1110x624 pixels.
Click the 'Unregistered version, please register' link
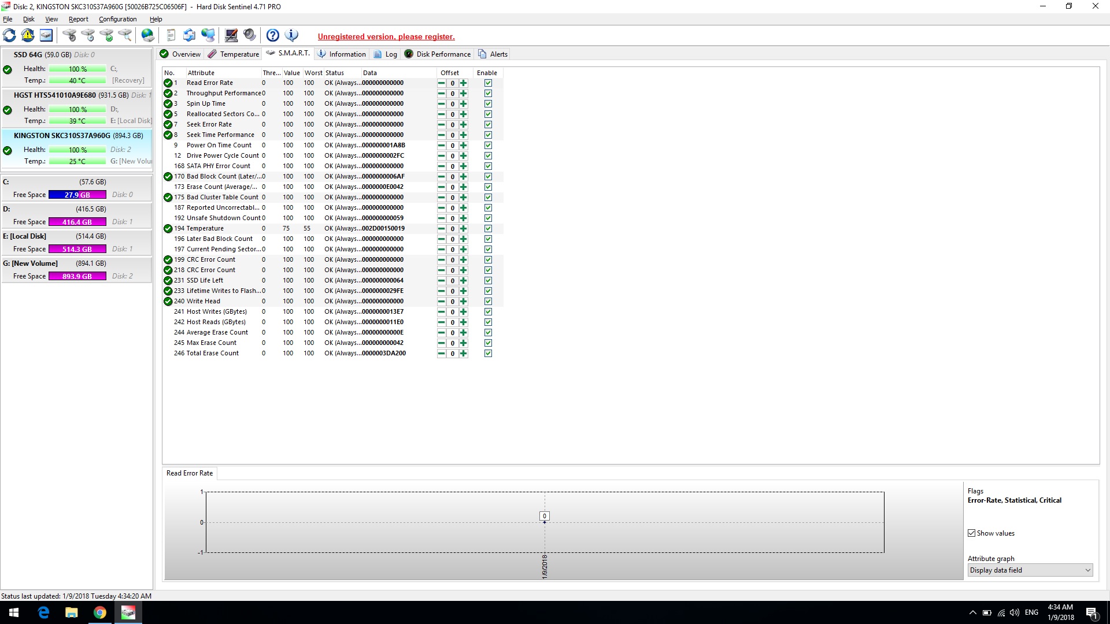pyautogui.click(x=386, y=36)
